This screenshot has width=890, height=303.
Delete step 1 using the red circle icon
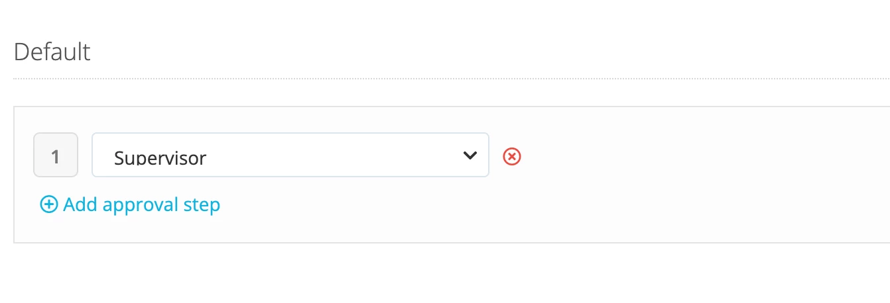(512, 156)
